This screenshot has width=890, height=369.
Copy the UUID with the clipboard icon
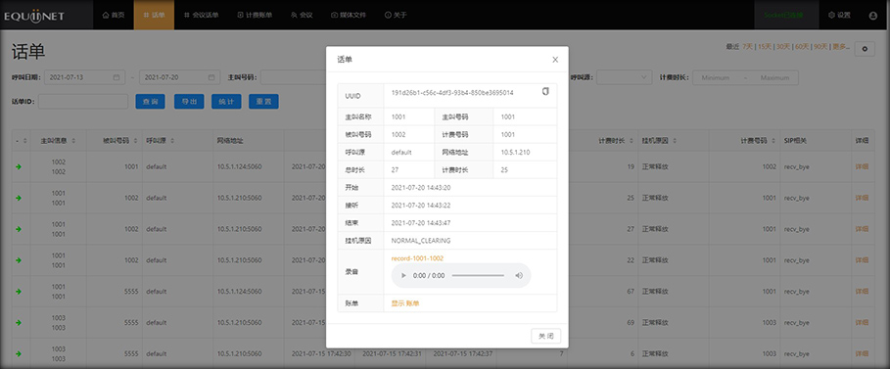click(545, 91)
